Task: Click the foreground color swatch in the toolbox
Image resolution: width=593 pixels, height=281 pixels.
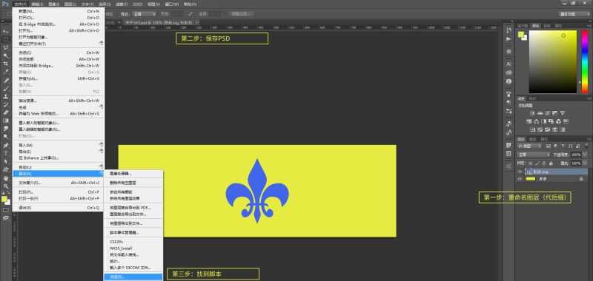Action: pos(4,199)
